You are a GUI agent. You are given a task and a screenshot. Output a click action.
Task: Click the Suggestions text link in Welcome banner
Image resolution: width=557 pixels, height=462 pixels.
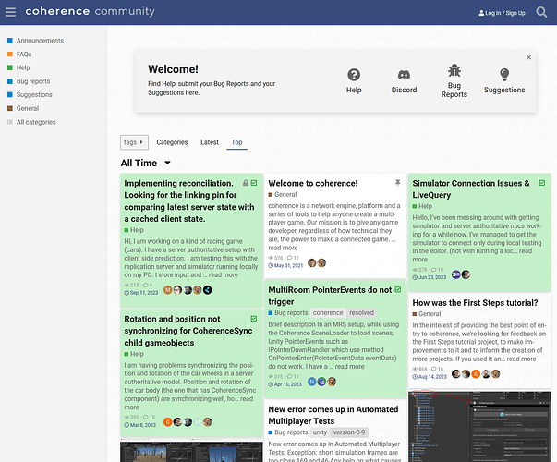(504, 90)
